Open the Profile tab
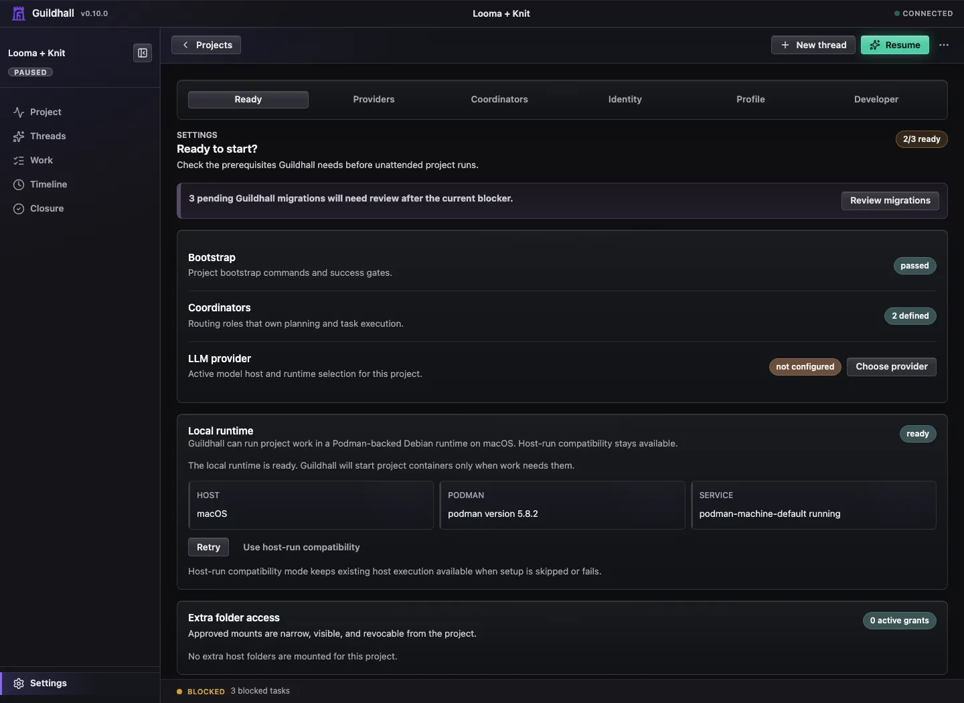 click(750, 99)
